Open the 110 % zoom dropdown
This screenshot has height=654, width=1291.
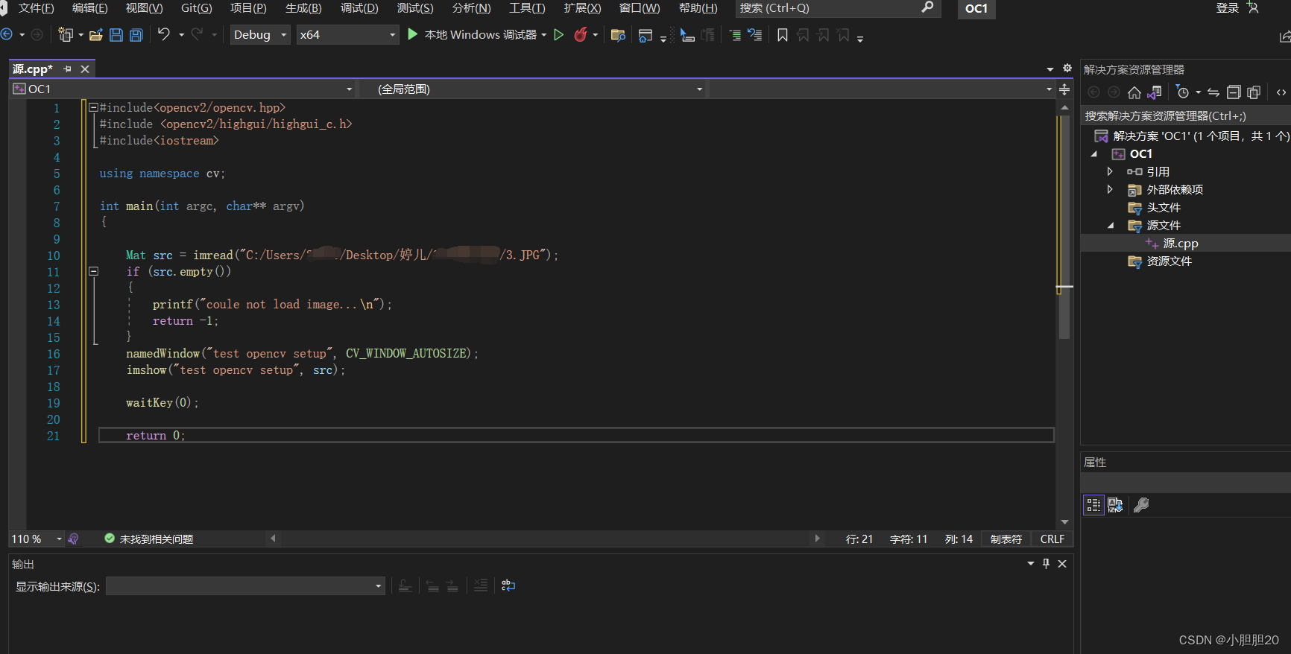[37, 539]
